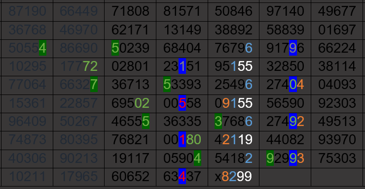Click the dimmed cell 87190
365x189 pixels.
[x=27, y=12]
